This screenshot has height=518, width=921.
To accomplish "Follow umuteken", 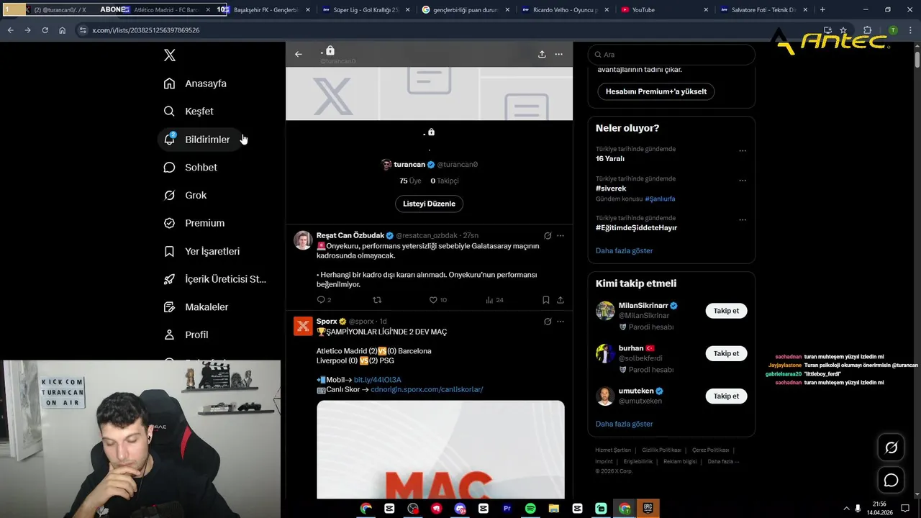I will click(x=726, y=396).
